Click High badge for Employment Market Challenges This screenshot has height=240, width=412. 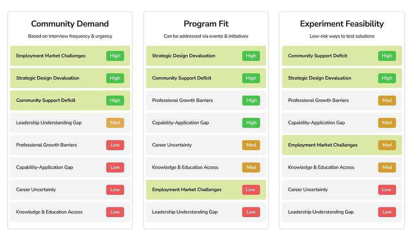(x=115, y=56)
